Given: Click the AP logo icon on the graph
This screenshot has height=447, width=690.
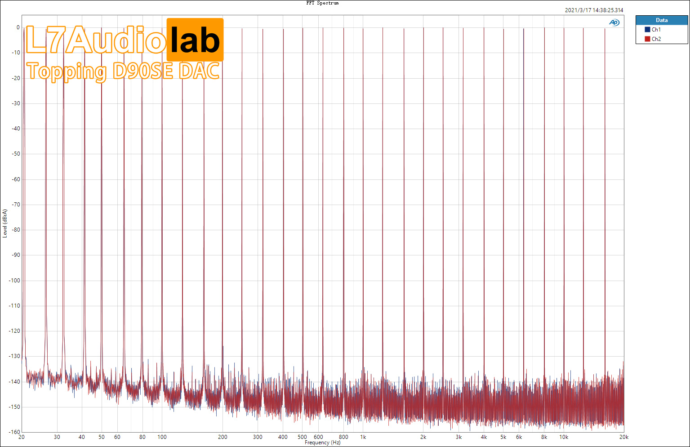Looking at the screenshot, I should (614, 22).
